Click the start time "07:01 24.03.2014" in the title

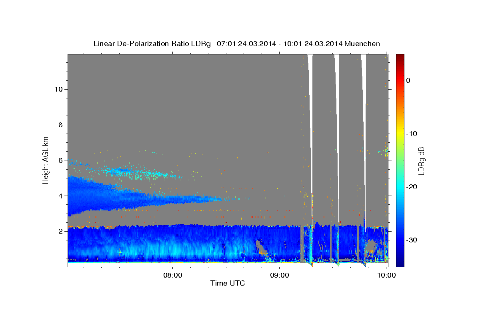coord(246,44)
